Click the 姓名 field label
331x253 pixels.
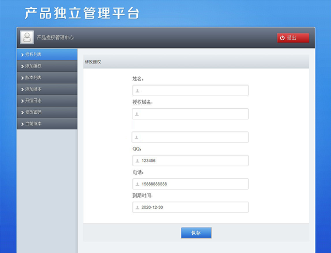(x=138, y=79)
